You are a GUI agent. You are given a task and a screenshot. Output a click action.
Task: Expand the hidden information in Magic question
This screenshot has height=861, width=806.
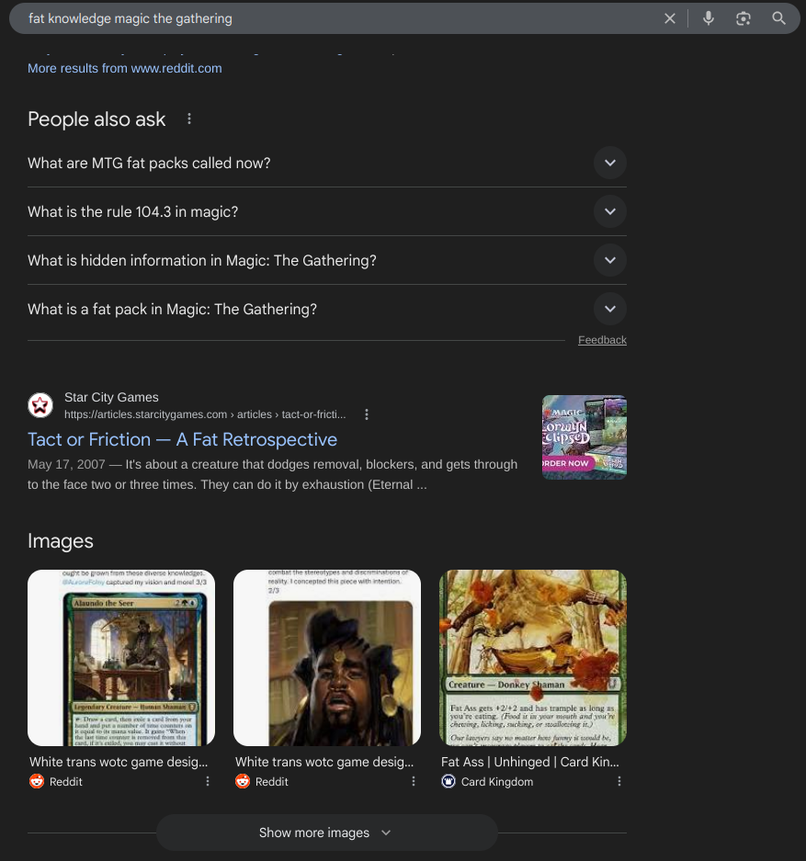point(326,260)
